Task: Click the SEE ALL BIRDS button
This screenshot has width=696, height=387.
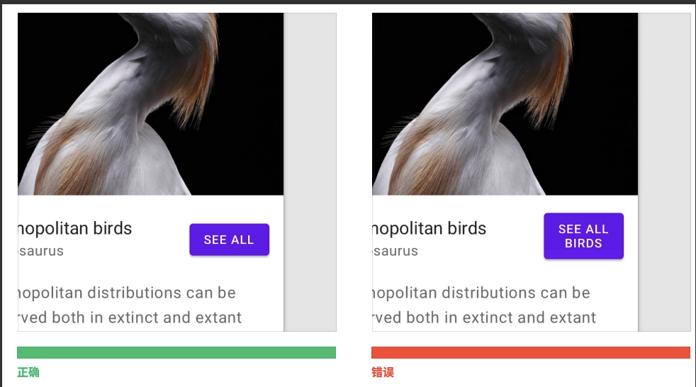Action: coord(583,236)
